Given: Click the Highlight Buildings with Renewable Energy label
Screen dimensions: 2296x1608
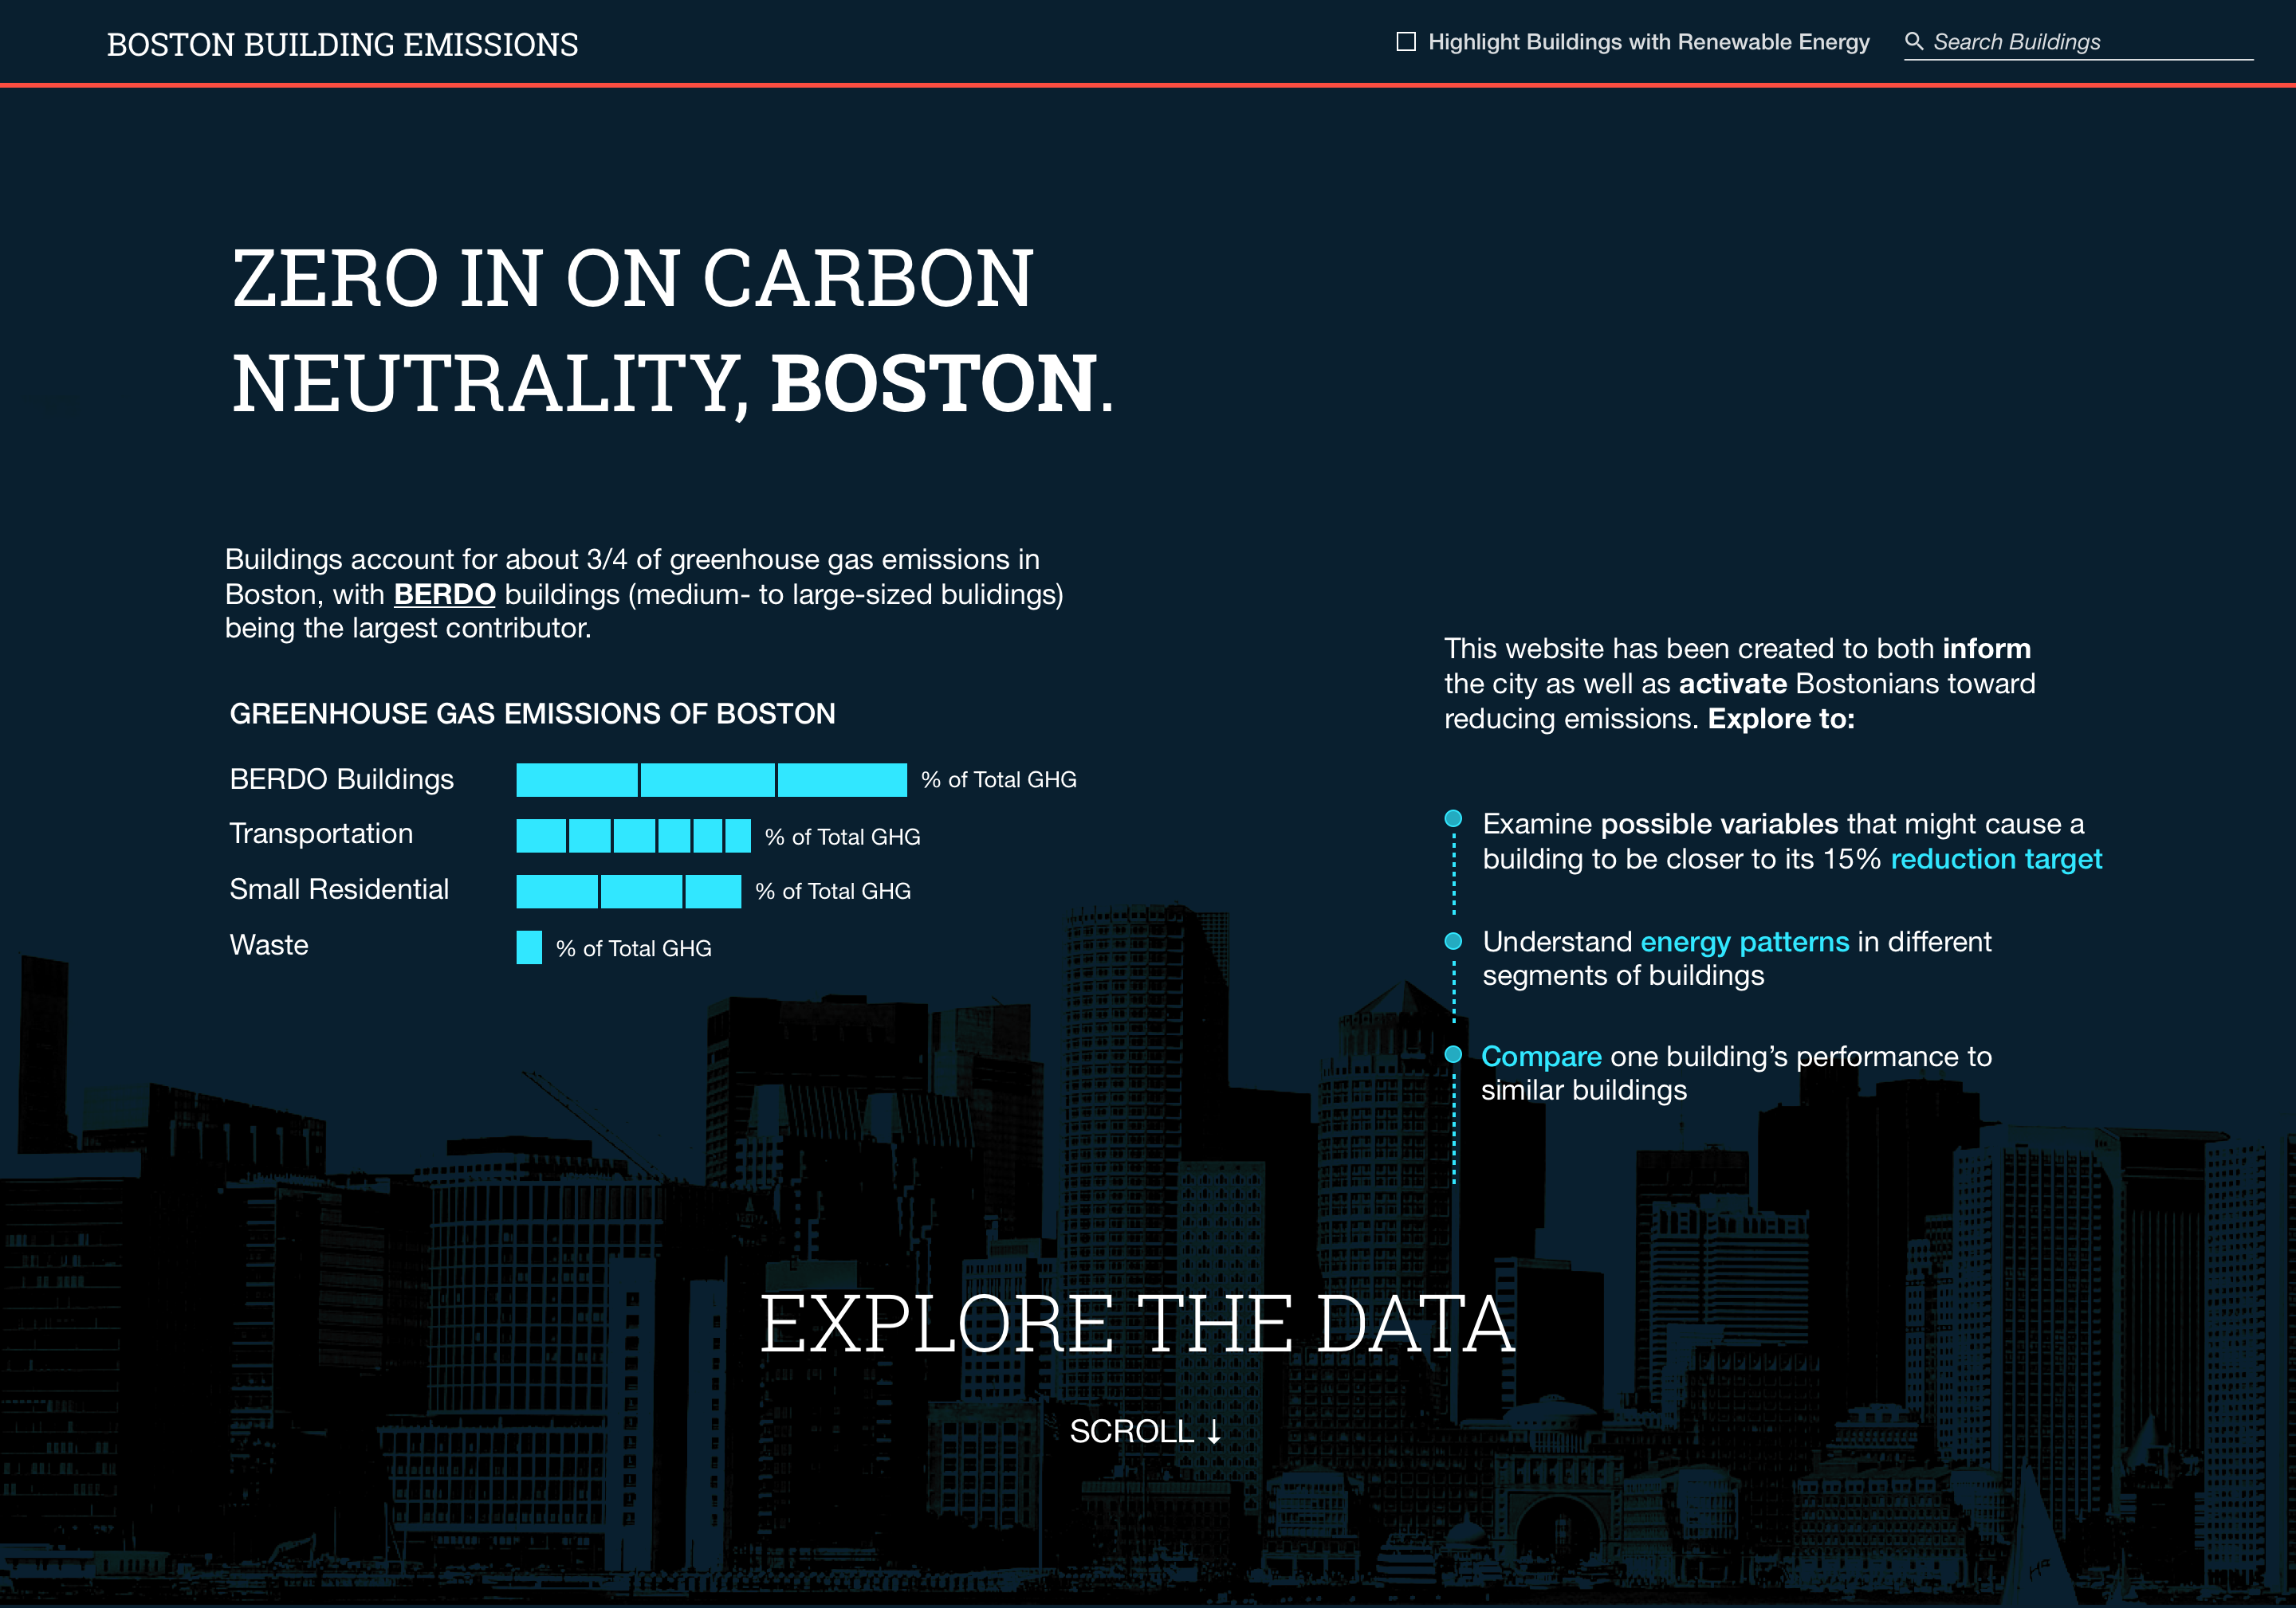Looking at the screenshot, I should coord(1648,42).
